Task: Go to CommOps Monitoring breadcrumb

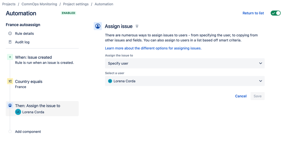Action: (x=39, y=4)
